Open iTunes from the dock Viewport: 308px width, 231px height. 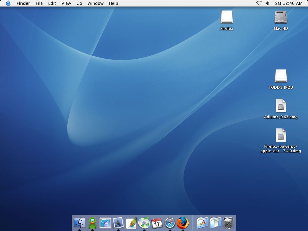tap(144, 223)
